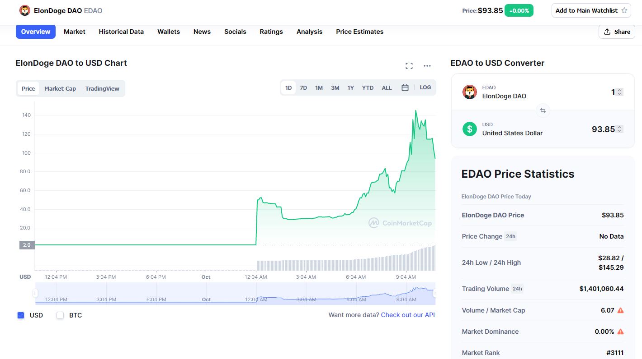This screenshot has height=359, width=642.
Task: Select the 7D time range
Action: 303,87
